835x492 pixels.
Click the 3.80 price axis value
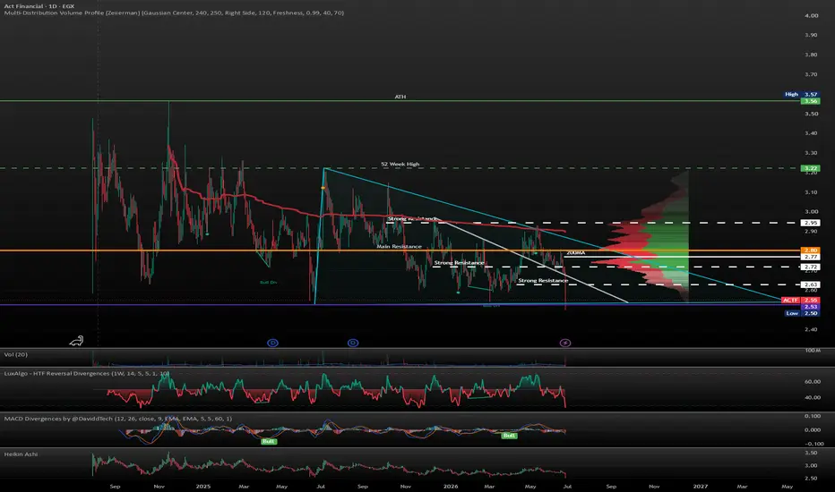(811, 55)
